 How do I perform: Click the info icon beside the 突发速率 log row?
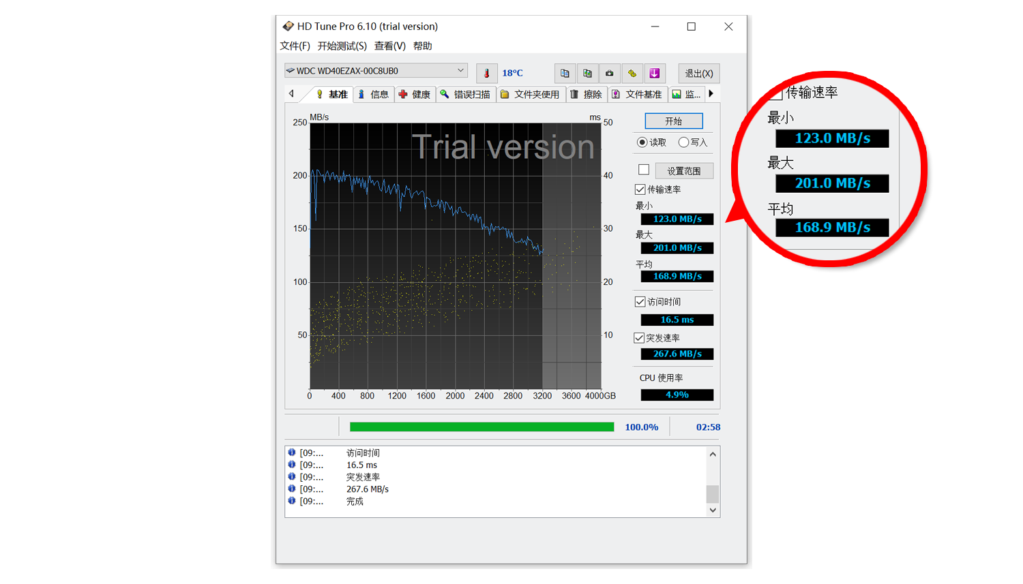point(292,476)
